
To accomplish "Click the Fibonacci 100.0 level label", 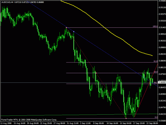I will [x=155, y=26].
